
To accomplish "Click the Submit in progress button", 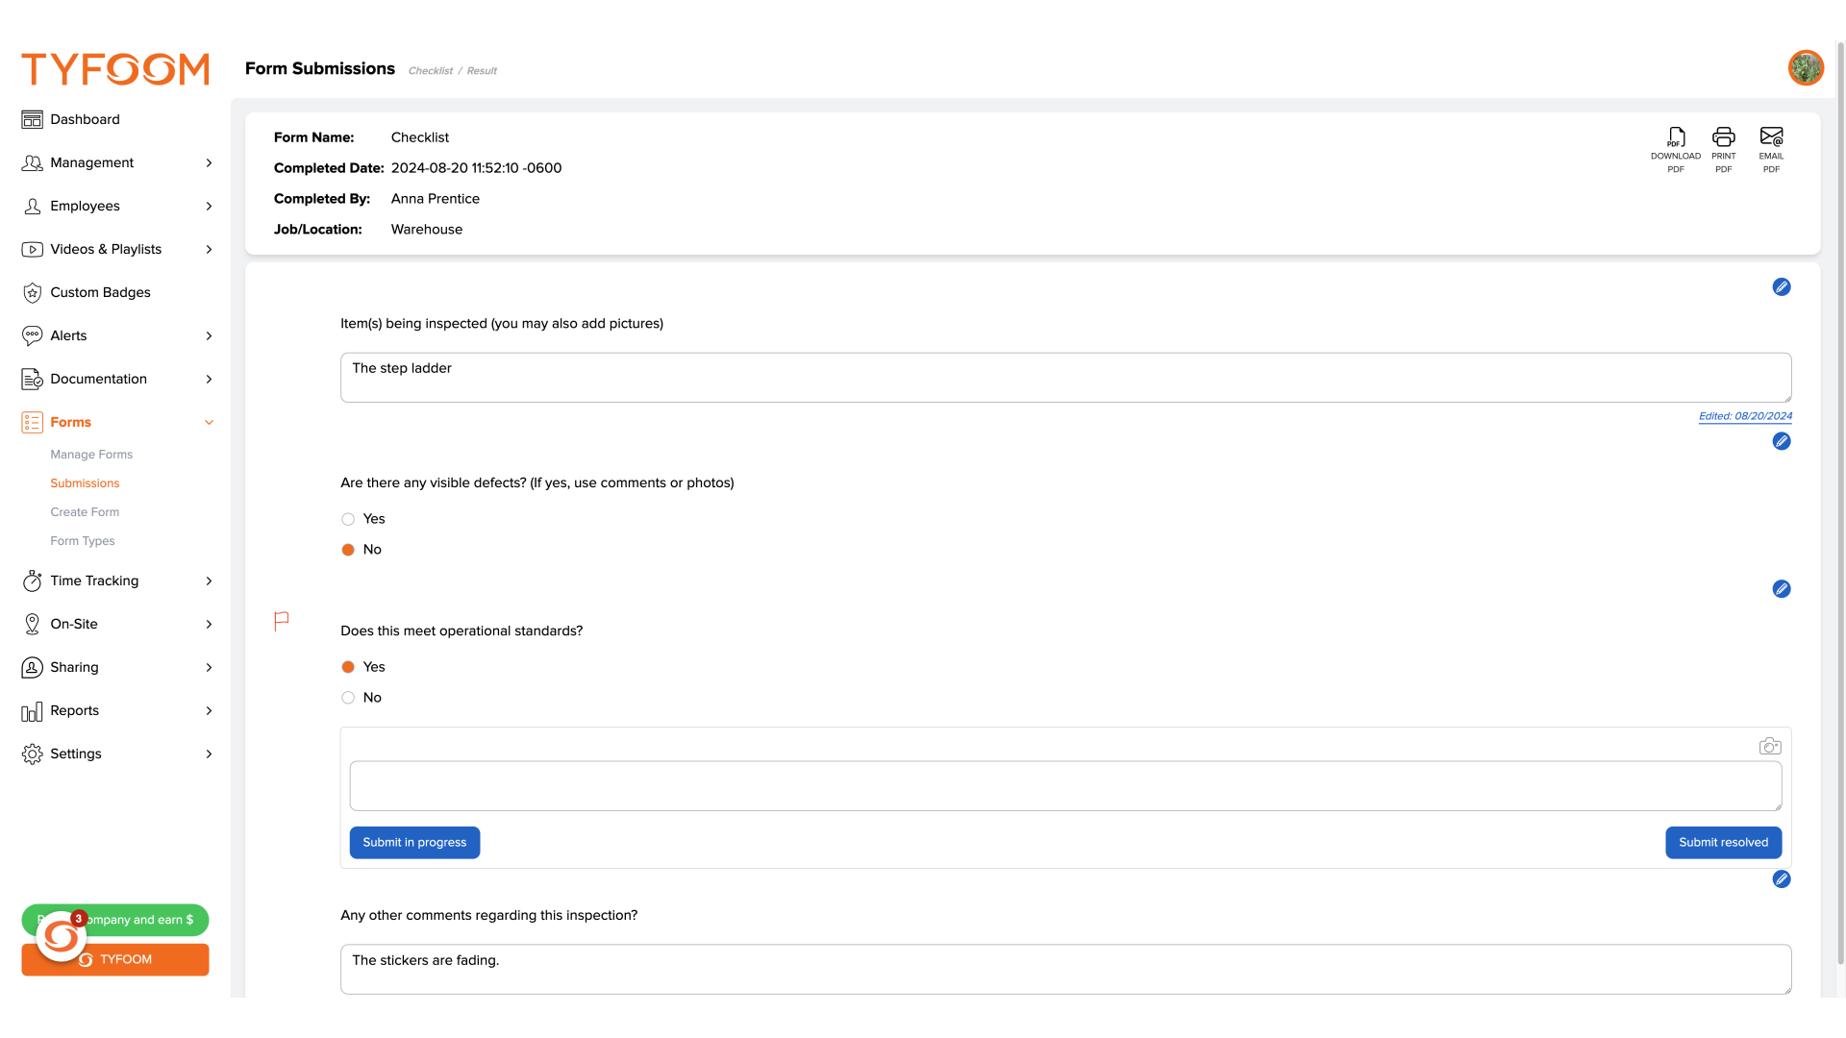I will coord(414,842).
